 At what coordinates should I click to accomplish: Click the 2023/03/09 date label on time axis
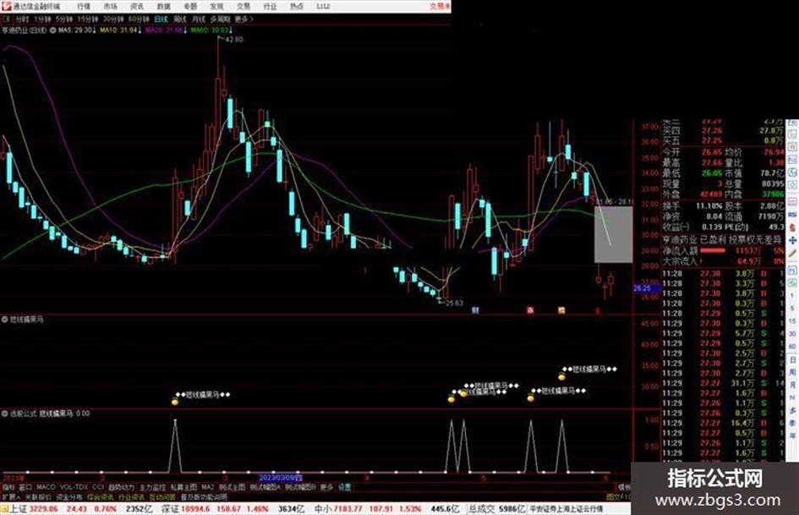pyautogui.click(x=280, y=478)
